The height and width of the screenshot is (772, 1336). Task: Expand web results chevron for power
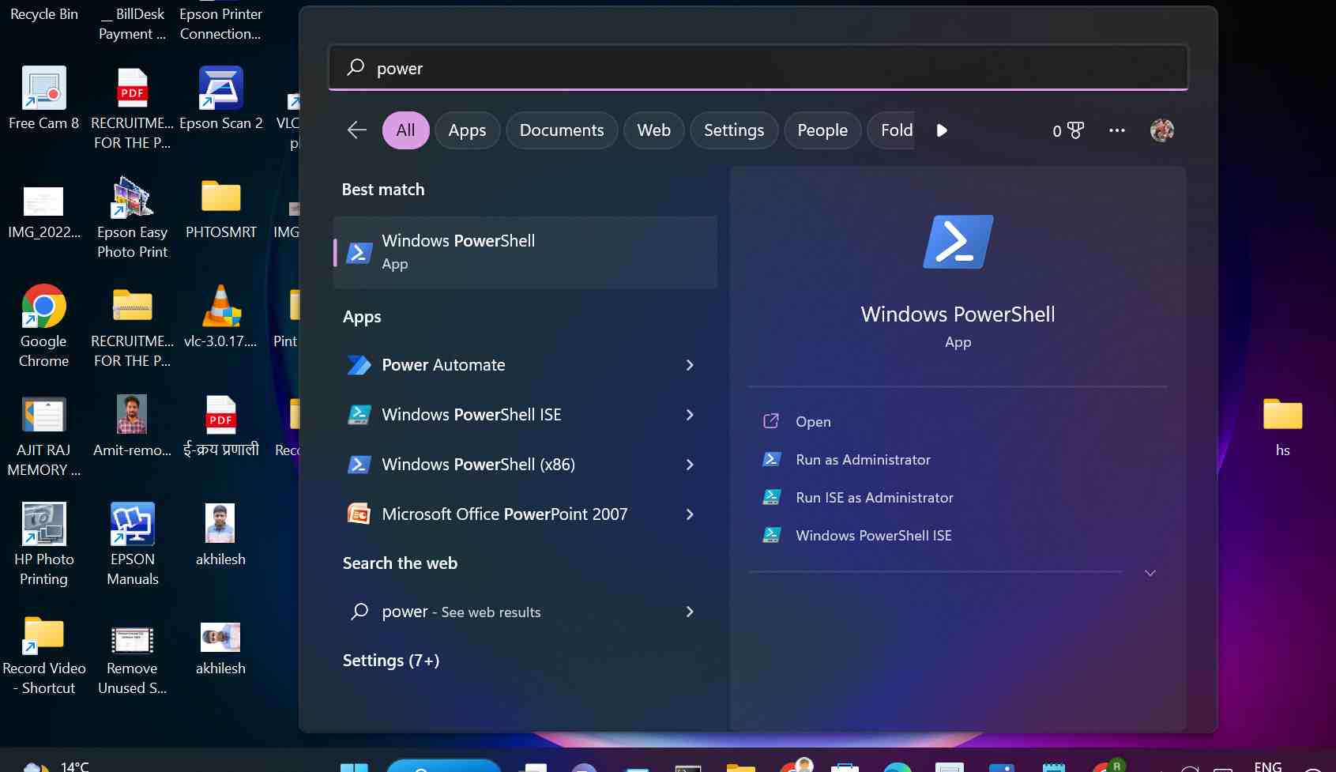click(690, 612)
